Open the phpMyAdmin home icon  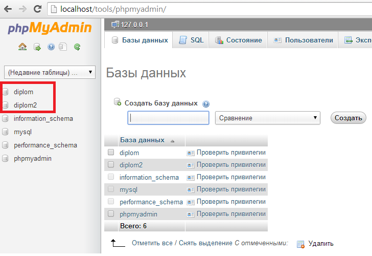(x=22, y=47)
